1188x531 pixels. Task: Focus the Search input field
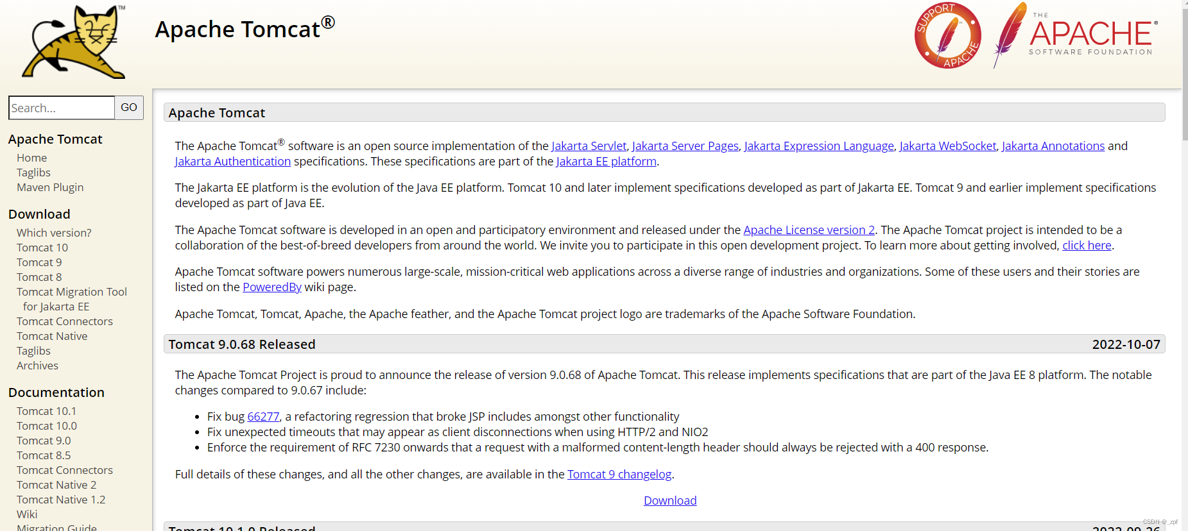pos(62,108)
